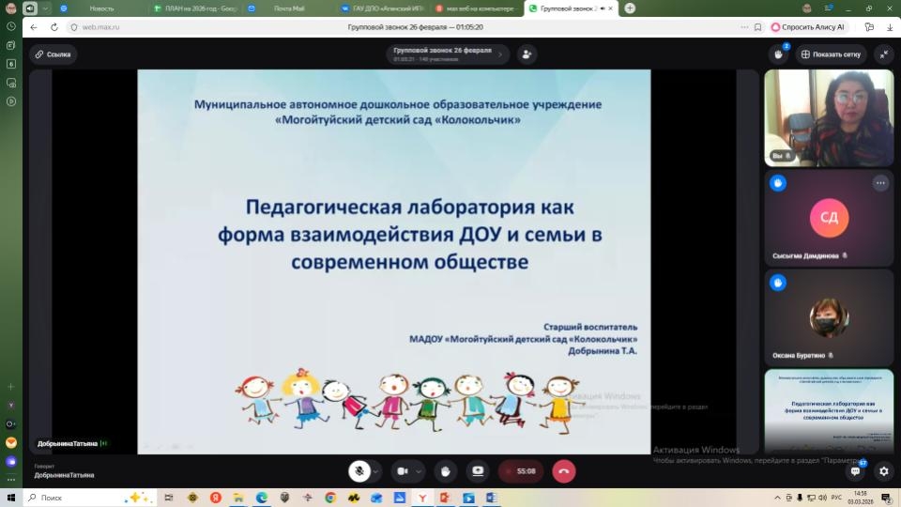Viewport: 901px width, 507px height.
Task: Switch to the Новость browser tab
Action: click(101, 8)
